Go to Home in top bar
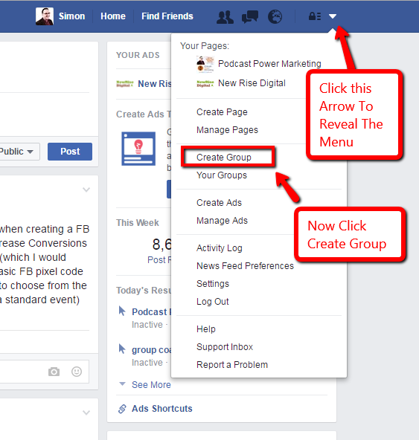The height and width of the screenshot is (440, 419). pos(113,16)
